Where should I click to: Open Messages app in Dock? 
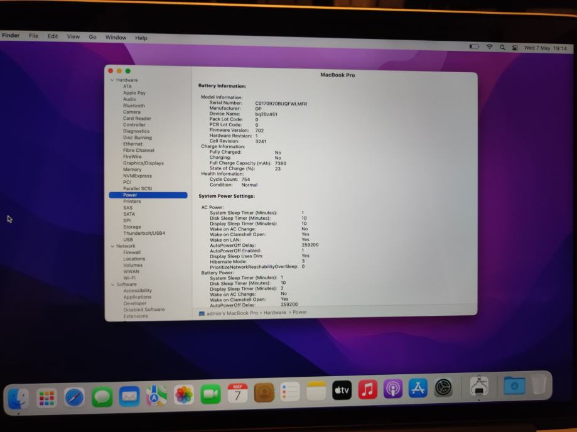point(102,397)
